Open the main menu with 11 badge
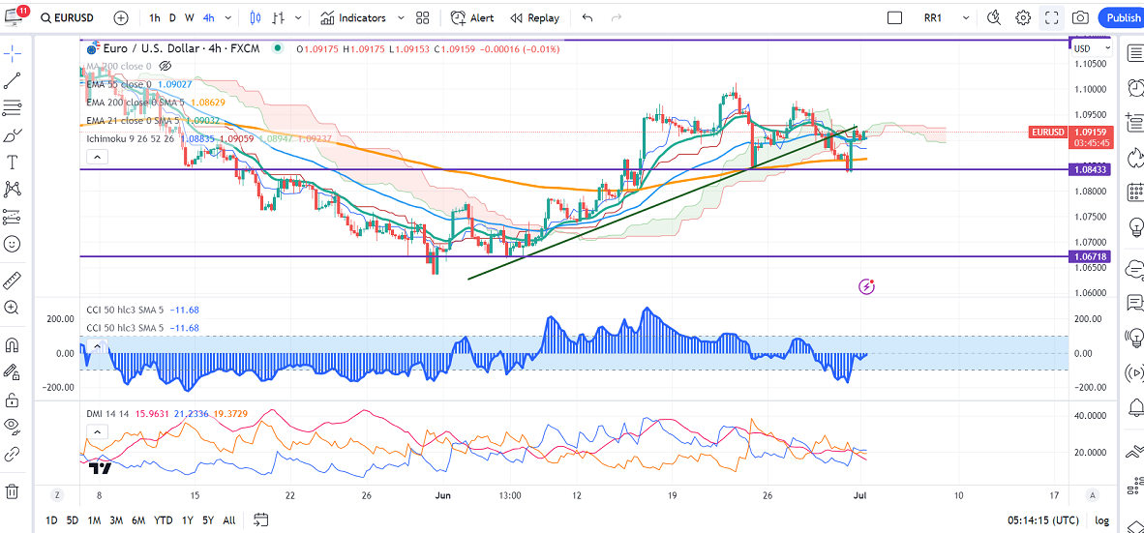 coord(16,15)
